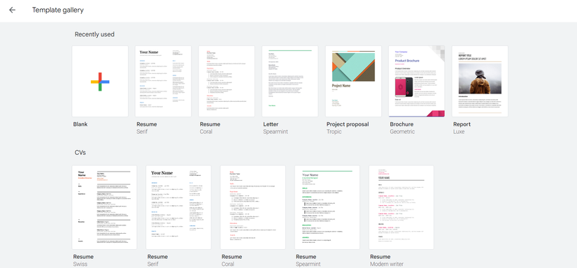Screen dimensions: 577x268
Task: Click the 'Tropic' subtitle text
Action: click(x=334, y=131)
